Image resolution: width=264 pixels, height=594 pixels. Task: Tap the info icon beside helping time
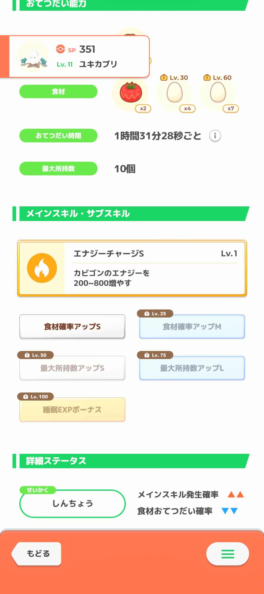pos(215,136)
